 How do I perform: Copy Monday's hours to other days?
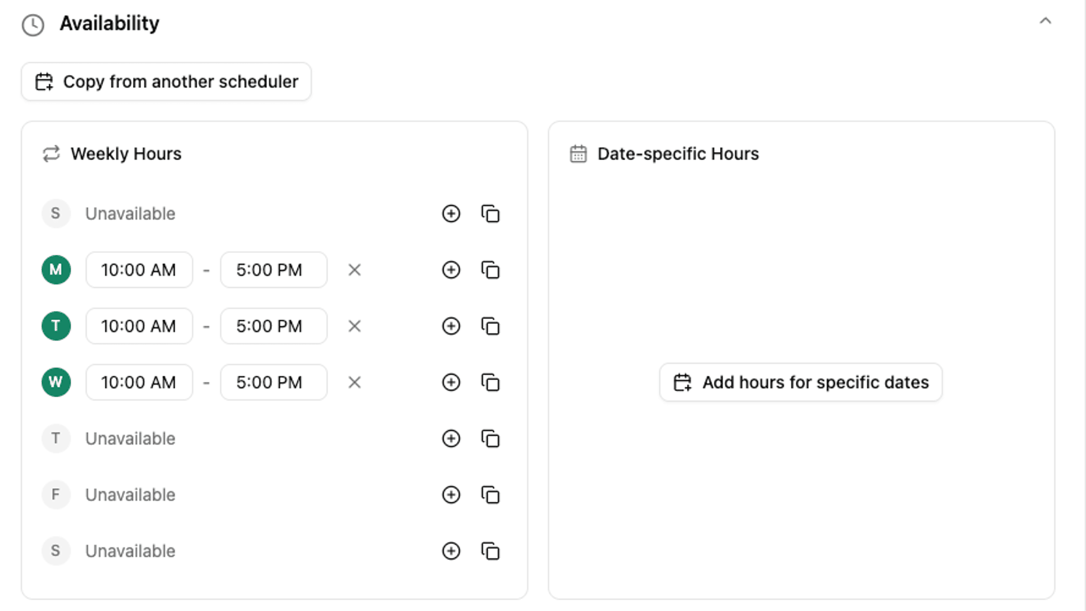tap(490, 270)
